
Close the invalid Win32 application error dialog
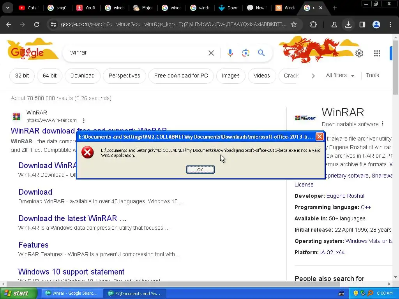point(320,137)
